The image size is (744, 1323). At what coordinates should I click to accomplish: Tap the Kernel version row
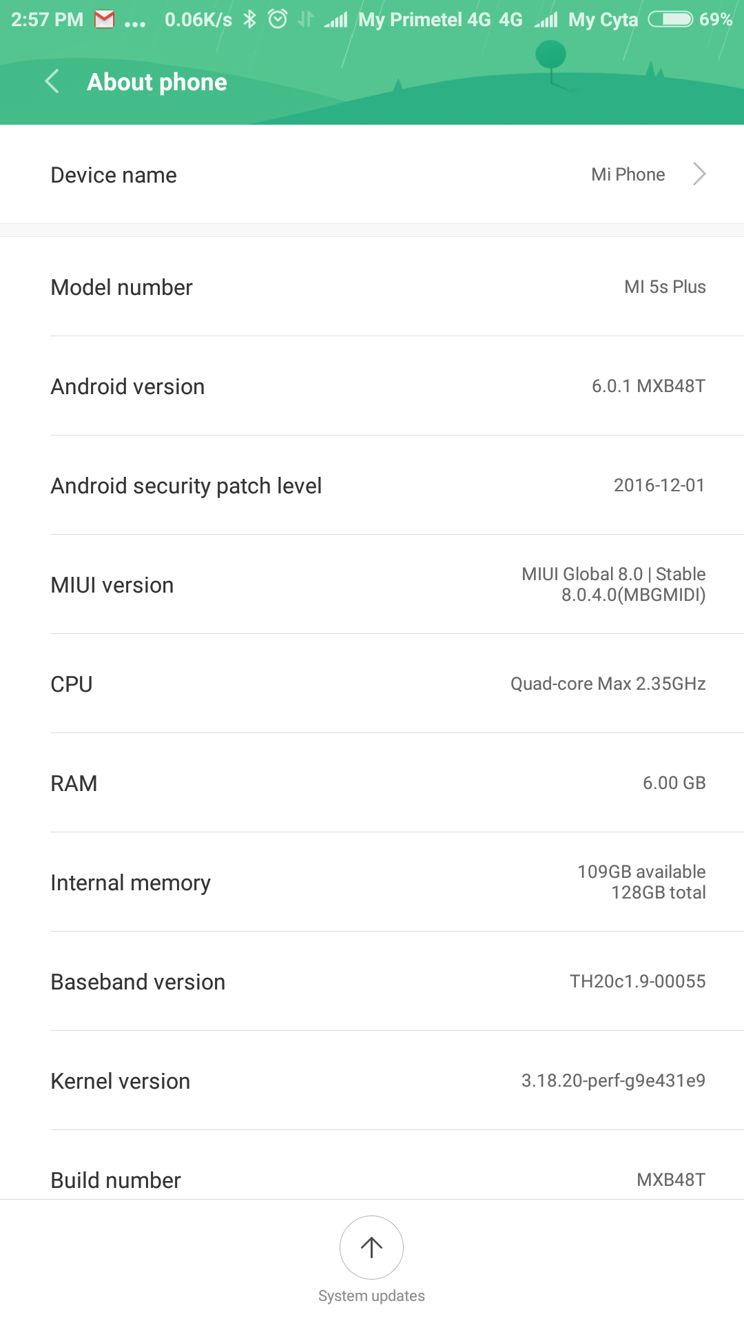point(372,1081)
